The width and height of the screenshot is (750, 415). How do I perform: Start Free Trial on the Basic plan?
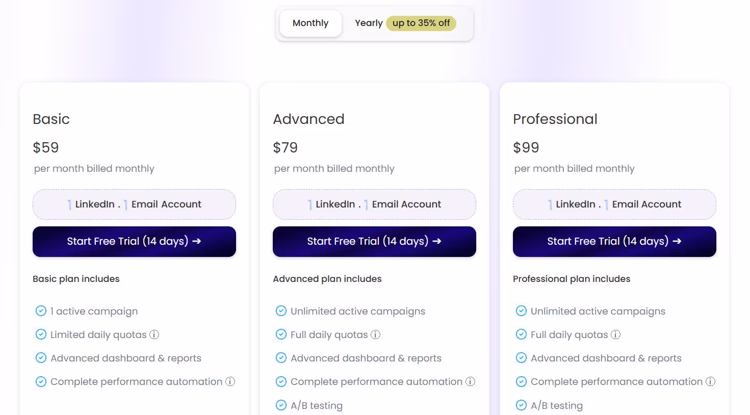tap(134, 241)
